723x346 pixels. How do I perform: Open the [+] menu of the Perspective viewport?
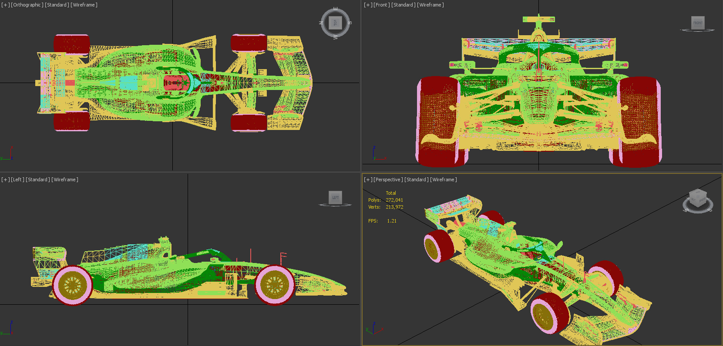pos(368,180)
